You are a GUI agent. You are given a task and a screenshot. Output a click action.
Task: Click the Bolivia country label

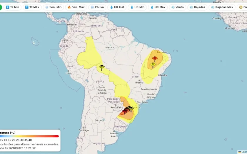[x=100, y=82]
